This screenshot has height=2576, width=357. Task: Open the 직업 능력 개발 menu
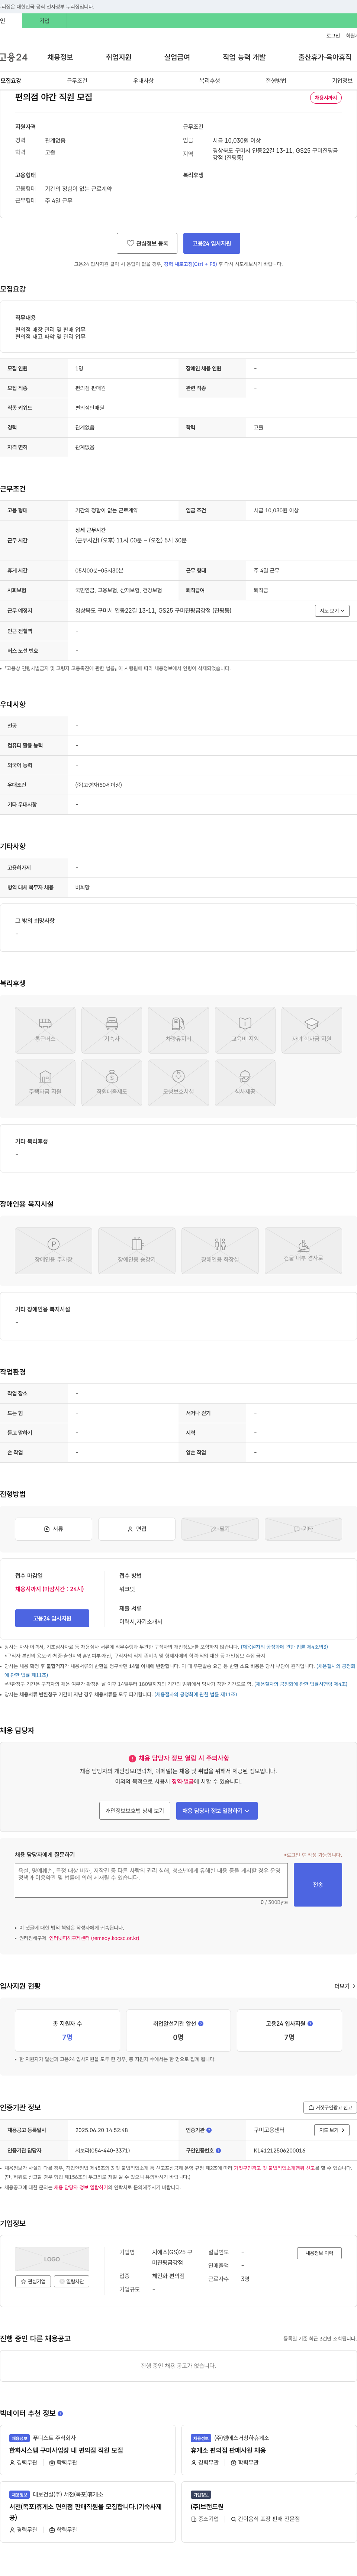(x=244, y=57)
